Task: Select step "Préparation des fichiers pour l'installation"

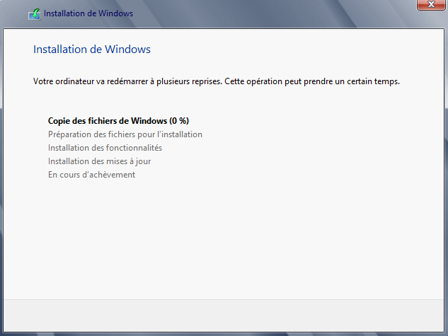Action: [x=125, y=134]
